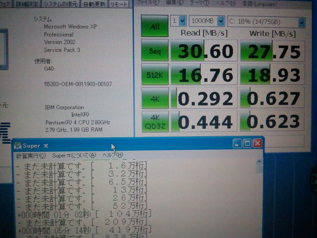This screenshot has width=317, height=238.
Task: Click the product ID 55383-OEM-0011903-00107
Action: click(78, 84)
